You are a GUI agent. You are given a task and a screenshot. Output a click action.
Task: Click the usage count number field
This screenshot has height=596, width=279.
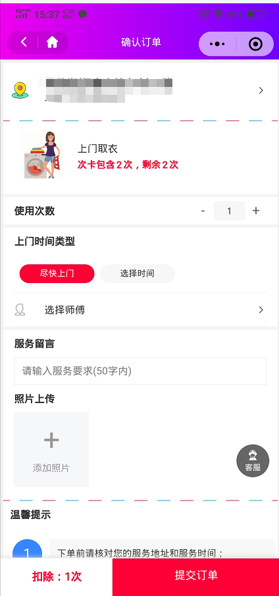coord(229,211)
